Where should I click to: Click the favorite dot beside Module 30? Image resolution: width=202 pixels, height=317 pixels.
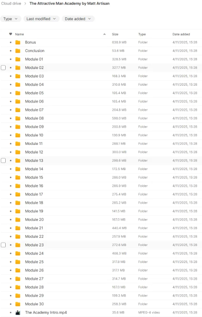(11, 304)
